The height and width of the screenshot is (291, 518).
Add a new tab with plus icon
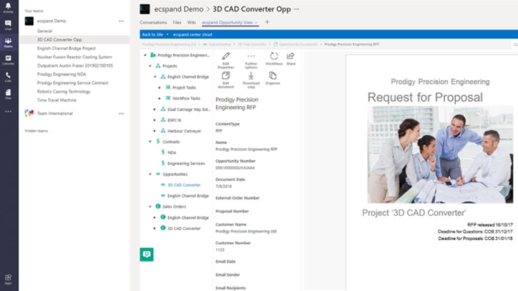(x=267, y=22)
